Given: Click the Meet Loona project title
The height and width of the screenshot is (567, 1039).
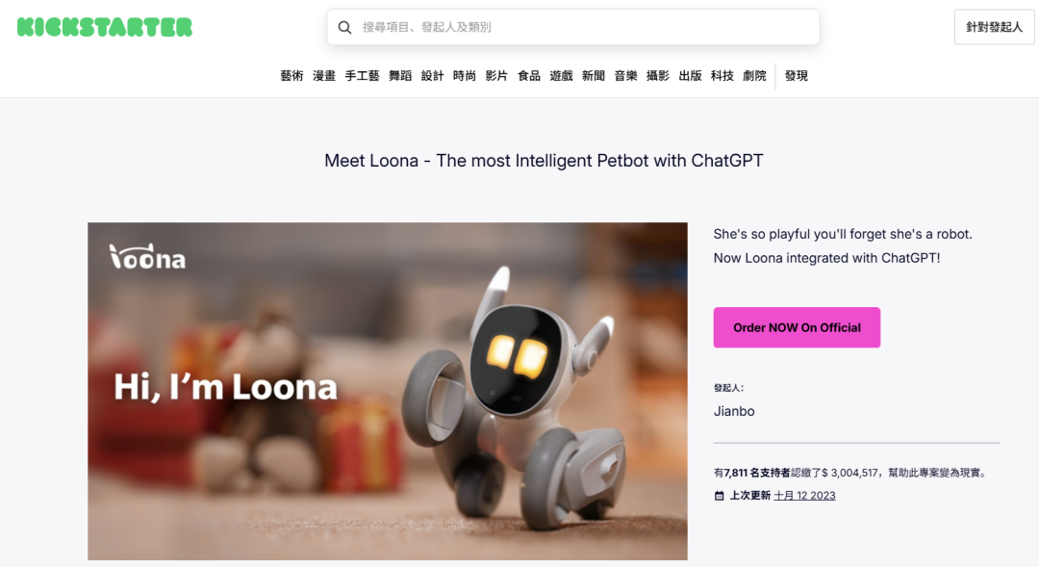Looking at the screenshot, I should 544,161.
